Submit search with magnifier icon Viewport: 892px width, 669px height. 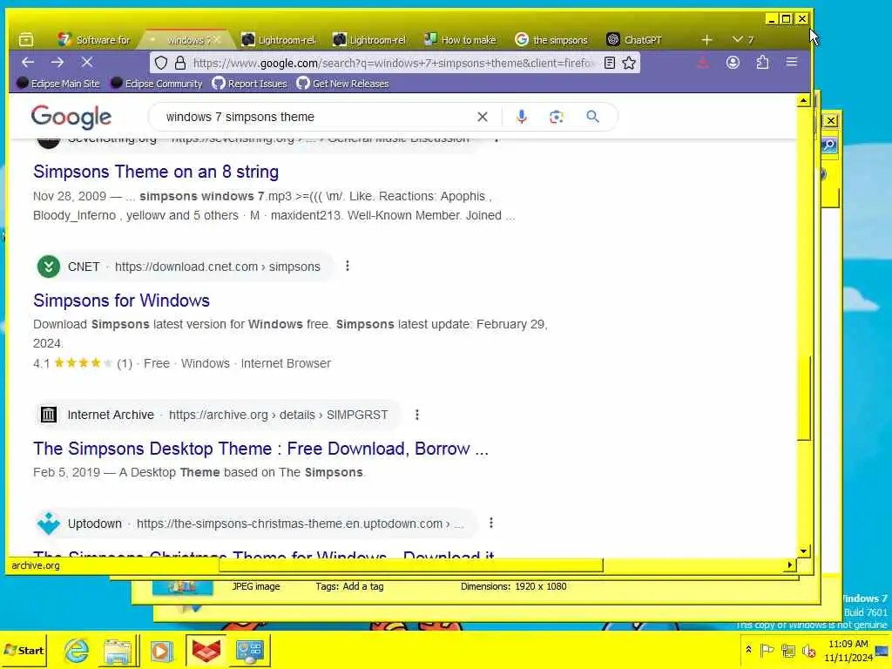coord(592,118)
